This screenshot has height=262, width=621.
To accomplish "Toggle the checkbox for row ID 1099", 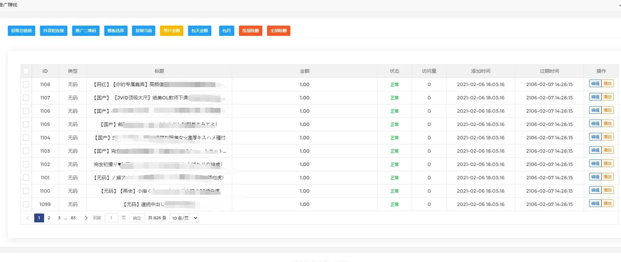I will point(26,204).
